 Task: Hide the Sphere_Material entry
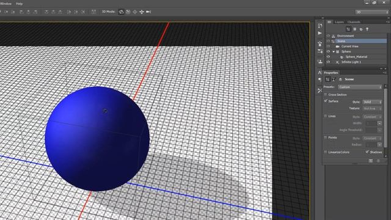coord(328,57)
